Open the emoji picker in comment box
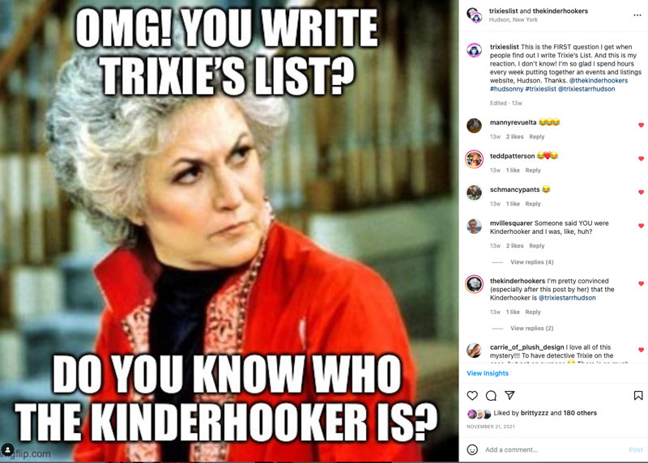The width and height of the screenshot is (648, 463). [472, 449]
